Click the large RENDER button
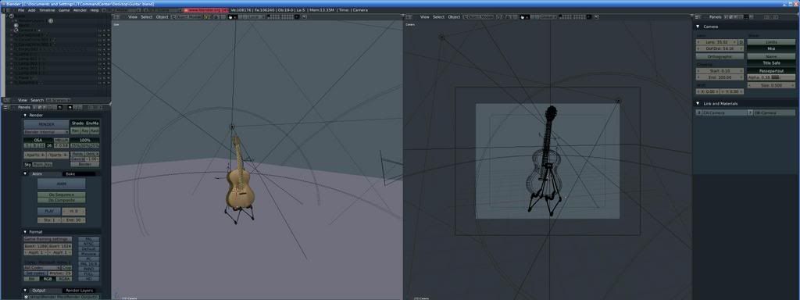Image resolution: width=800 pixels, height=300 pixels. [x=46, y=124]
